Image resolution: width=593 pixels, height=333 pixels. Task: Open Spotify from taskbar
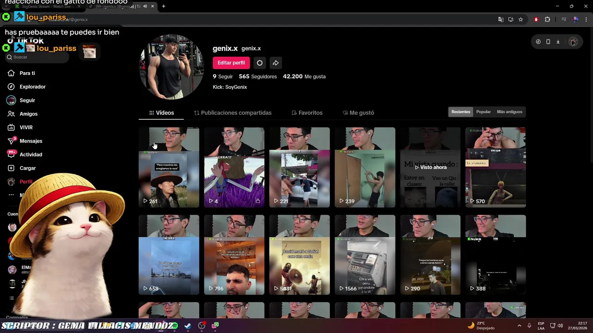point(174,326)
